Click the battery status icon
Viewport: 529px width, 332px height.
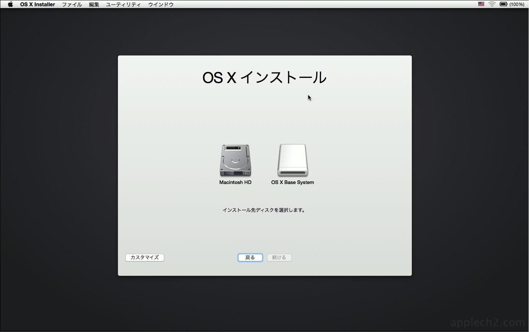point(504,4)
